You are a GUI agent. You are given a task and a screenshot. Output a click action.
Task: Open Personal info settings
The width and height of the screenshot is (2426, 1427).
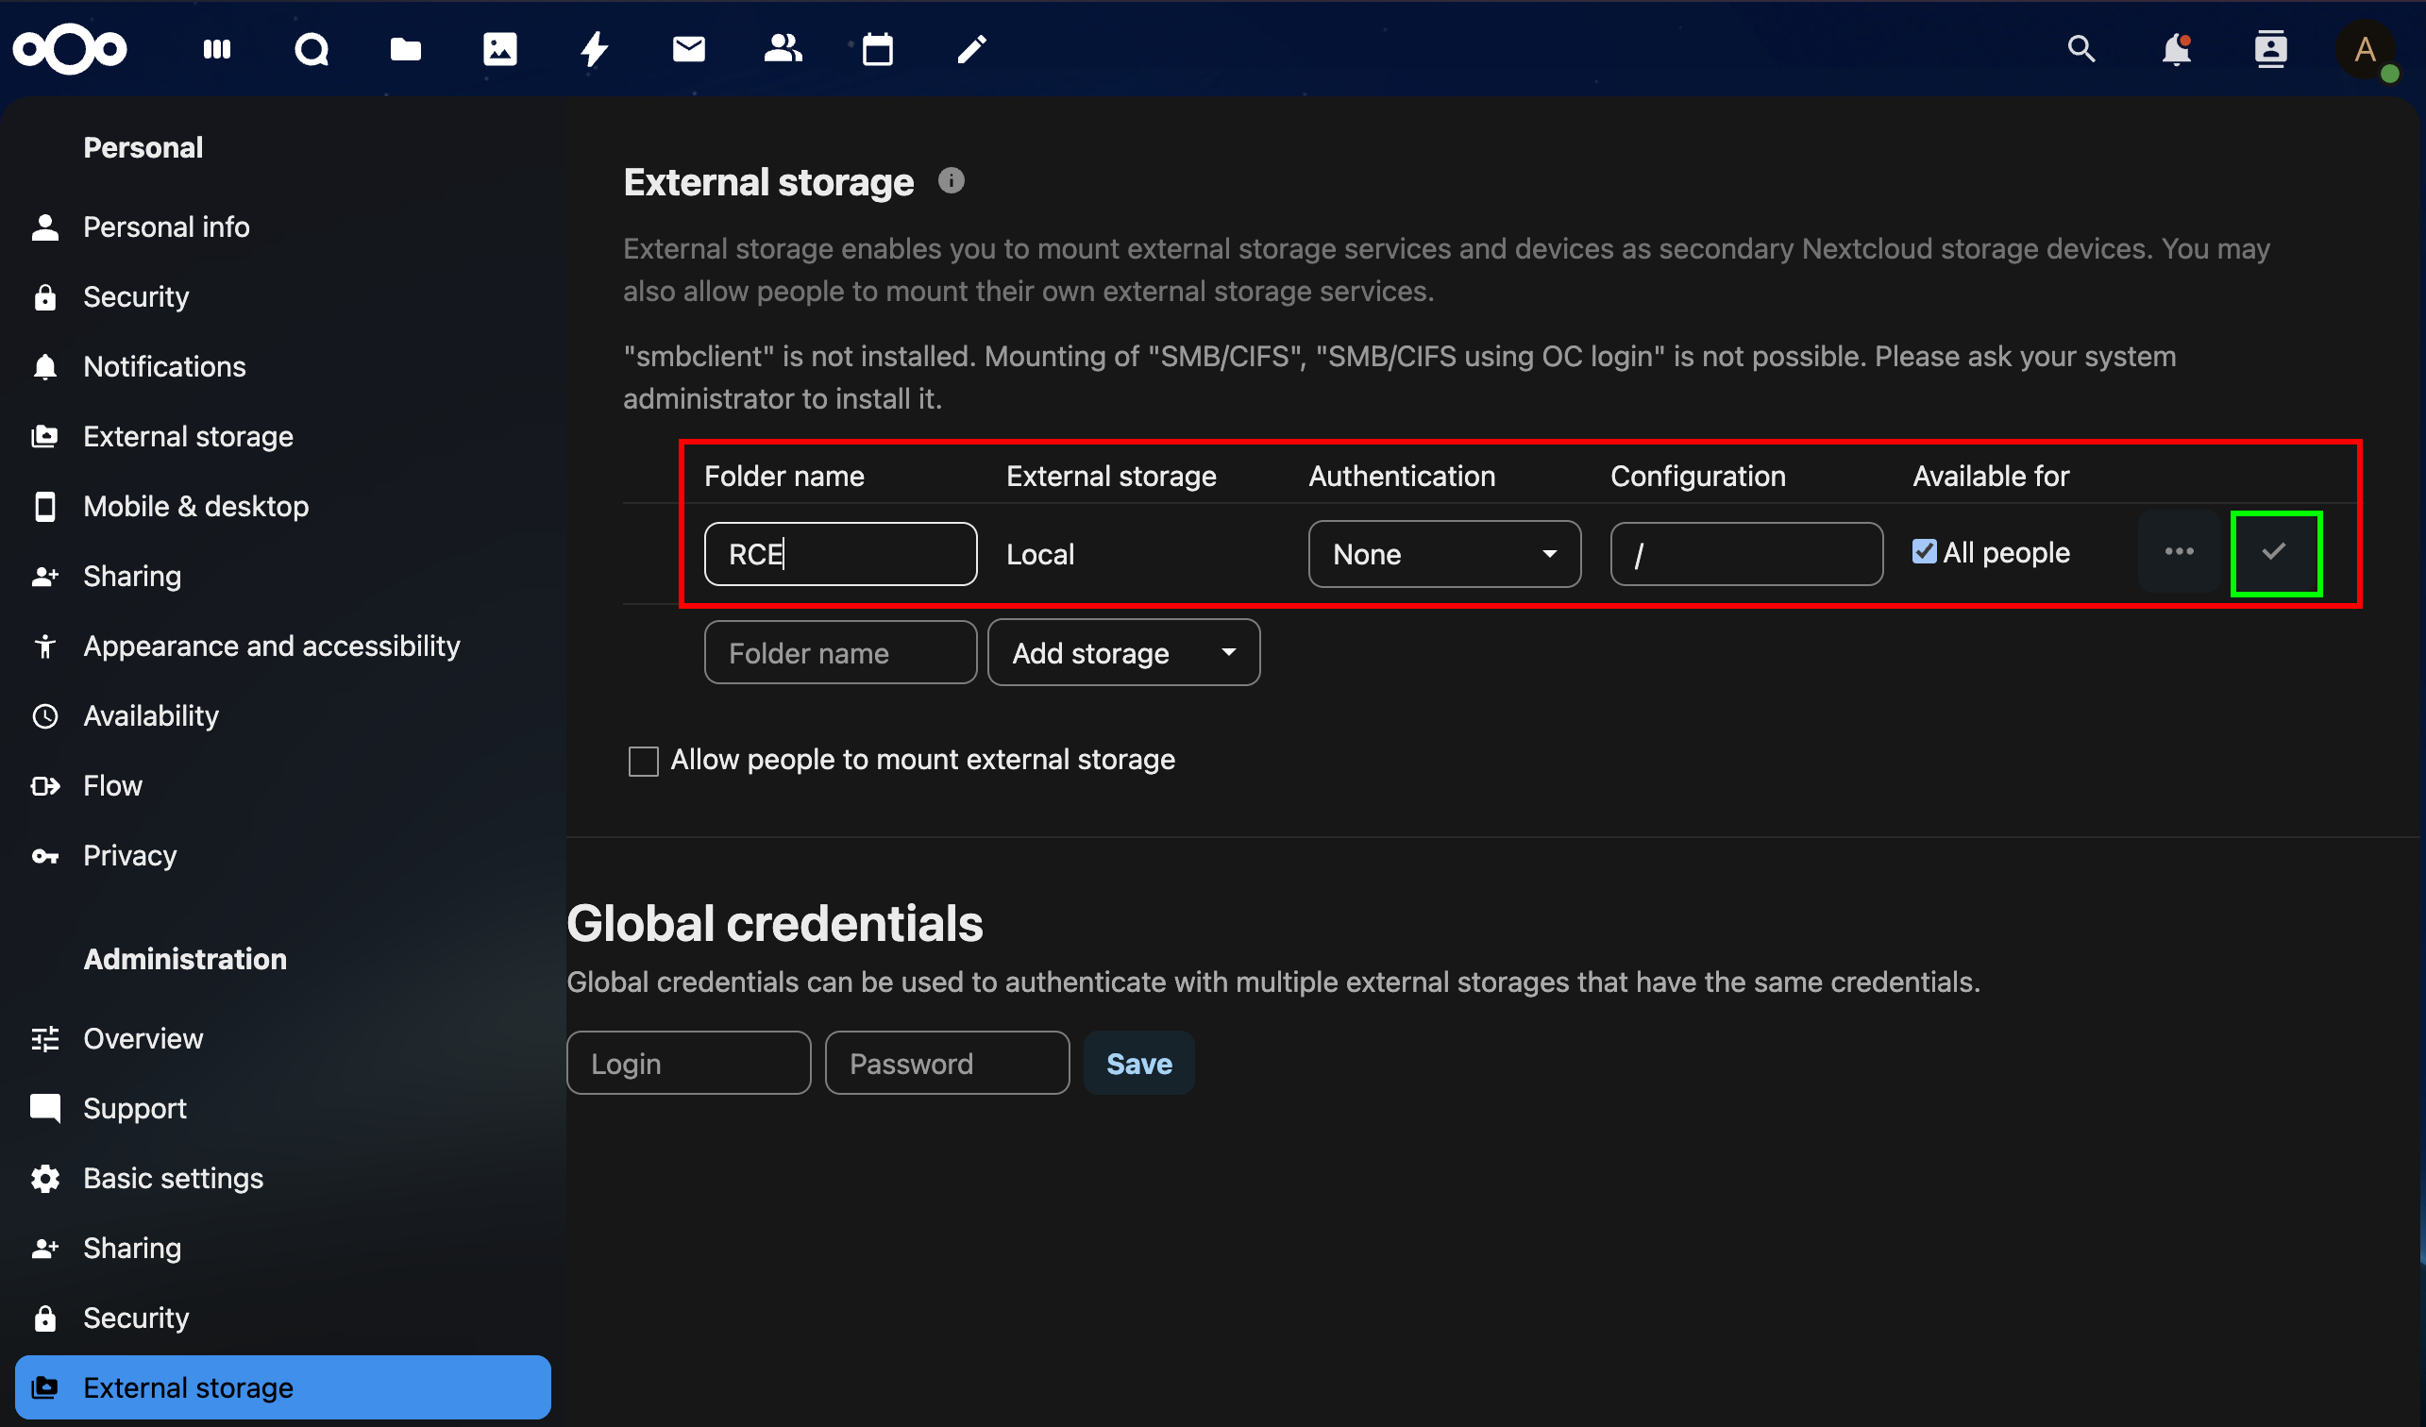(283, 227)
